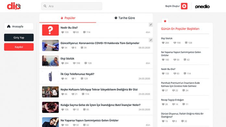This screenshot has height=127, width=226.
Task: Click the pin icon on Nedir Bu Dio?
Action: 151,25
